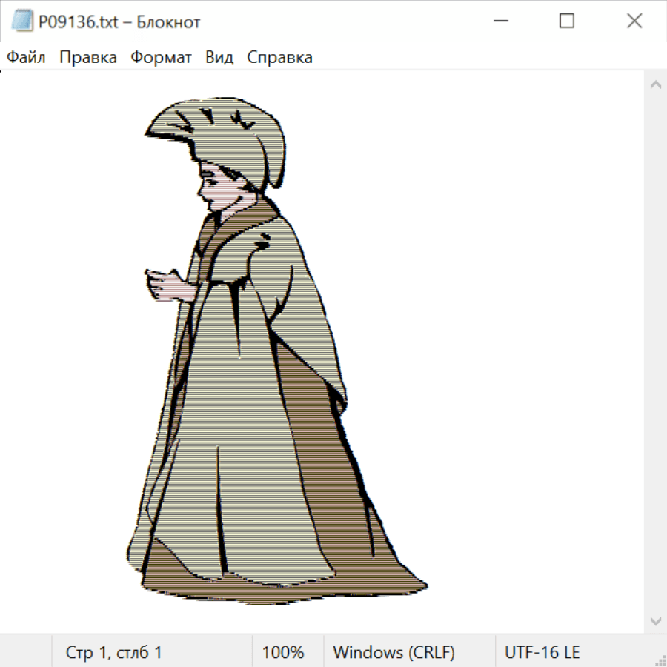
Task: Click the Windows (CRLF) line ending indicator
Action: (394, 653)
